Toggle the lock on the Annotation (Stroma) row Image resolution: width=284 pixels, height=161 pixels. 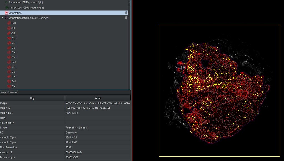pos(126,17)
